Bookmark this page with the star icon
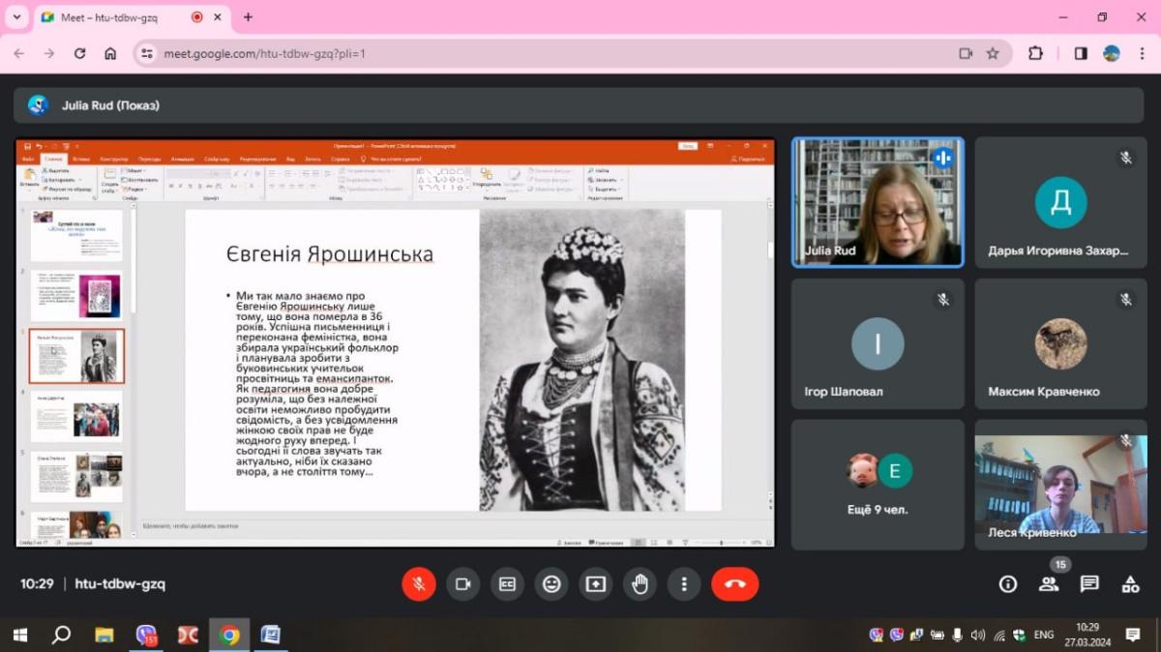1161x652 pixels. 993,53
